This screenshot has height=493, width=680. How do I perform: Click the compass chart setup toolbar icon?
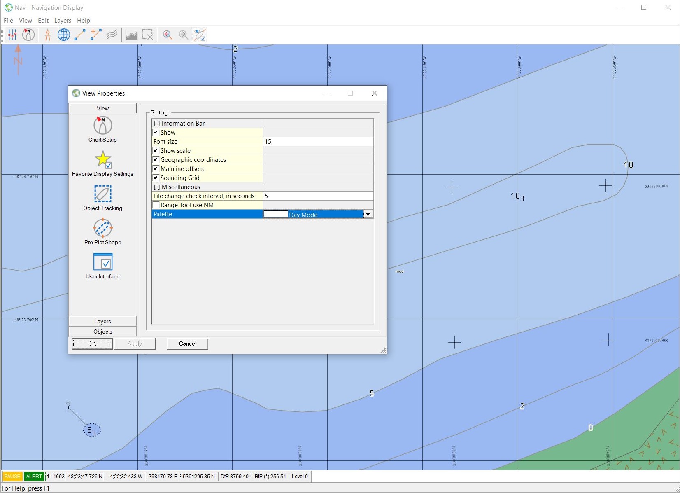[28, 35]
